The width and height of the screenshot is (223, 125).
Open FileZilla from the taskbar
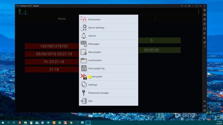click(20, 123)
